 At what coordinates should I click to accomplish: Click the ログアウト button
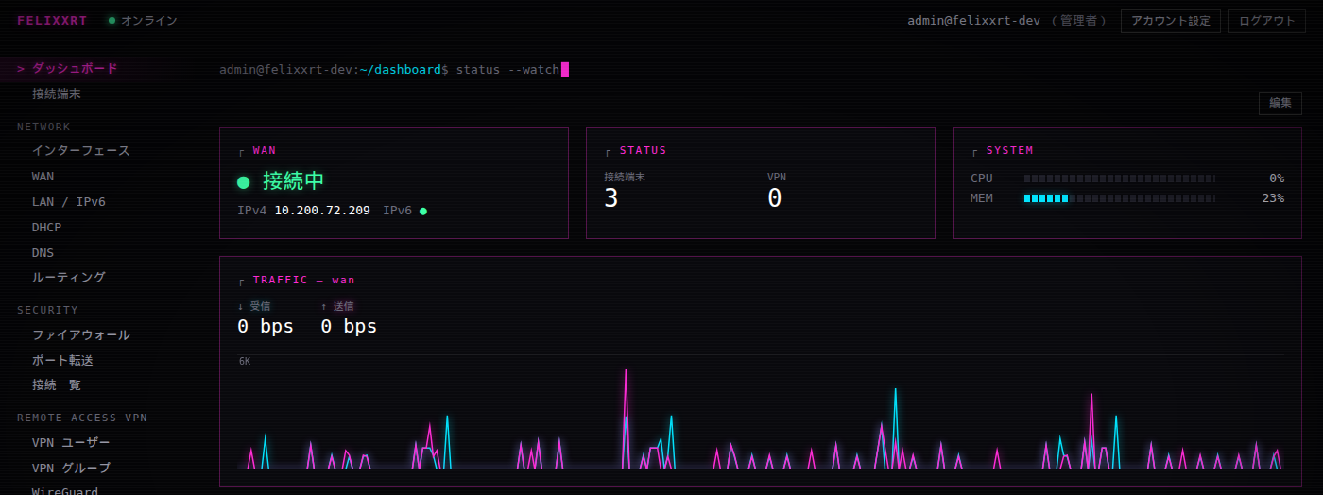click(1266, 21)
